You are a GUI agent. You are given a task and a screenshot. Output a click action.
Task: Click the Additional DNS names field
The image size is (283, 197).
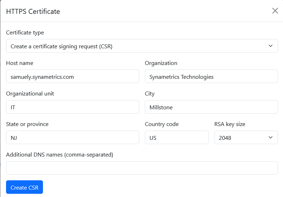coord(142,168)
